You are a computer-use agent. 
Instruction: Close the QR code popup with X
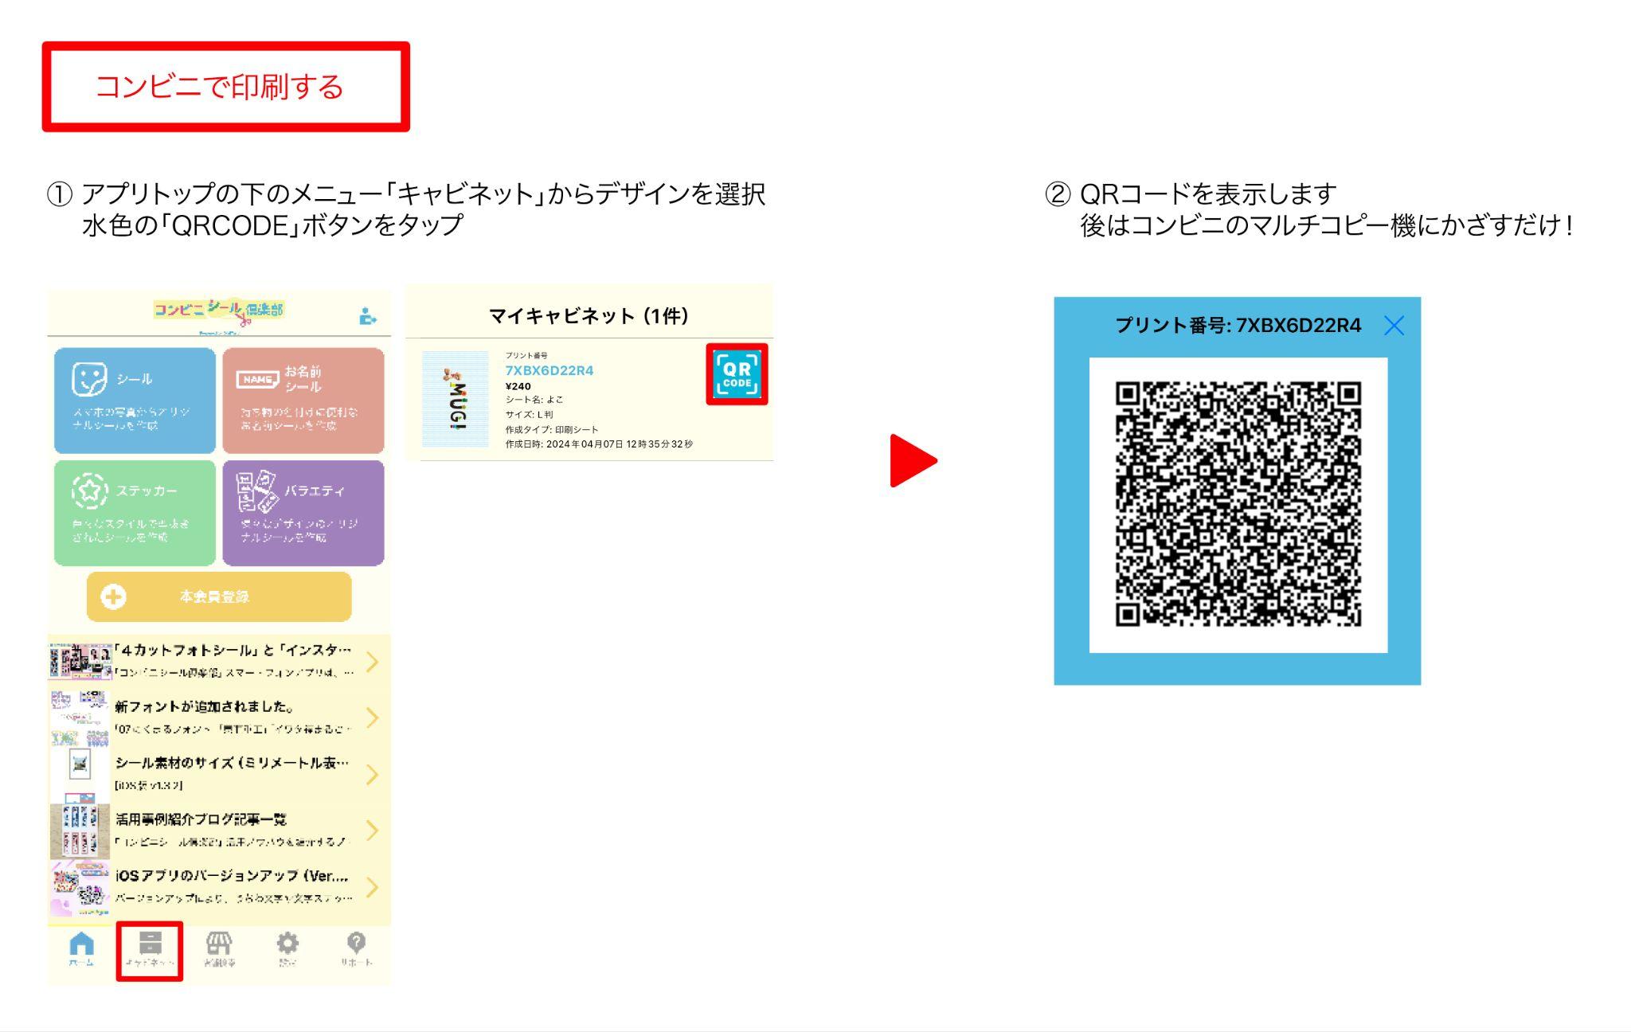[1394, 325]
